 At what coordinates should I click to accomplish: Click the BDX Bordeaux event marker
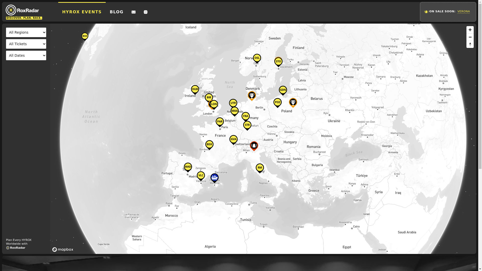pos(209,145)
